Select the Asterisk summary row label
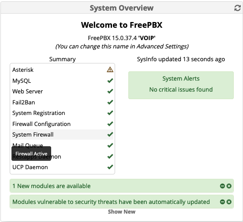The image size is (243, 222). pos(23,70)
